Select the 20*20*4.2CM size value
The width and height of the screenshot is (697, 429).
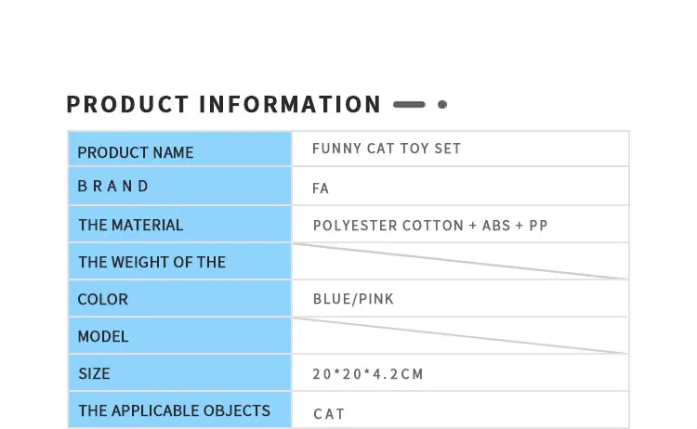[x=368, y=375]
